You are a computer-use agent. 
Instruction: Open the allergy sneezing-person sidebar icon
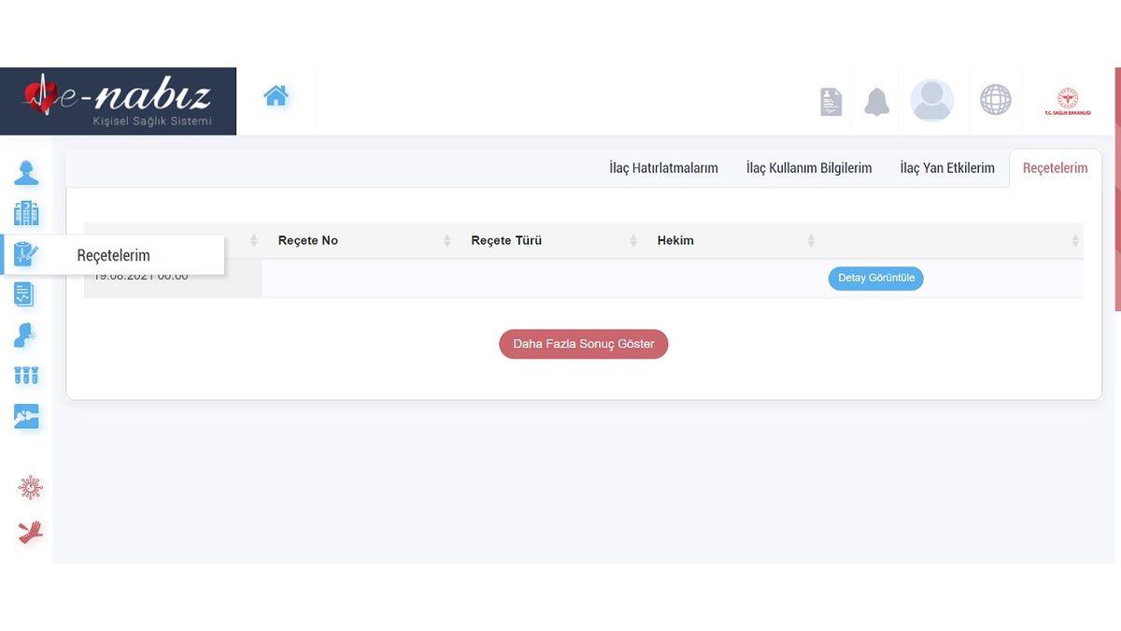point(26,336)
